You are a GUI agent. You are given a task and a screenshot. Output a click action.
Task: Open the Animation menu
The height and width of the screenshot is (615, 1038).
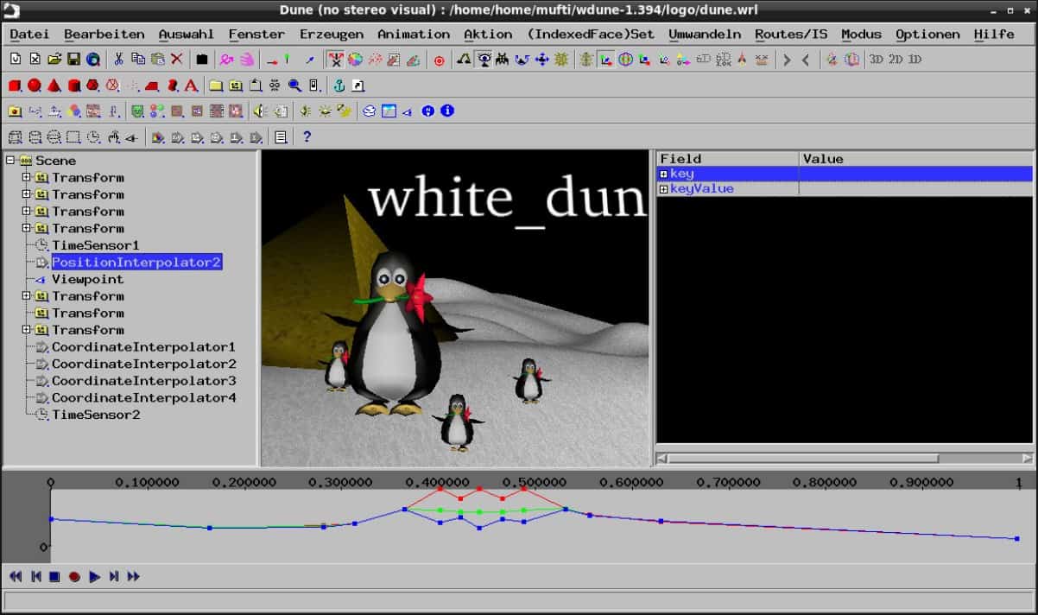pyautogui.click(x=414, y=34)
